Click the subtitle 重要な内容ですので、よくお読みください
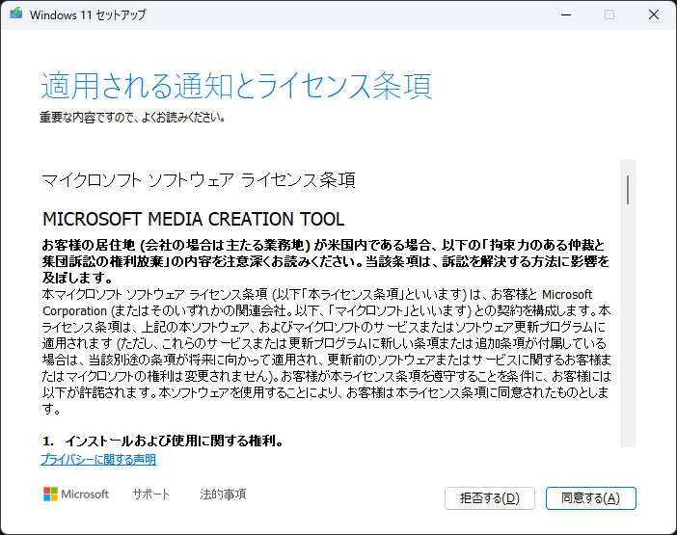Image resolution: width=677 pixels, height=535 pixels. [133, 118]
